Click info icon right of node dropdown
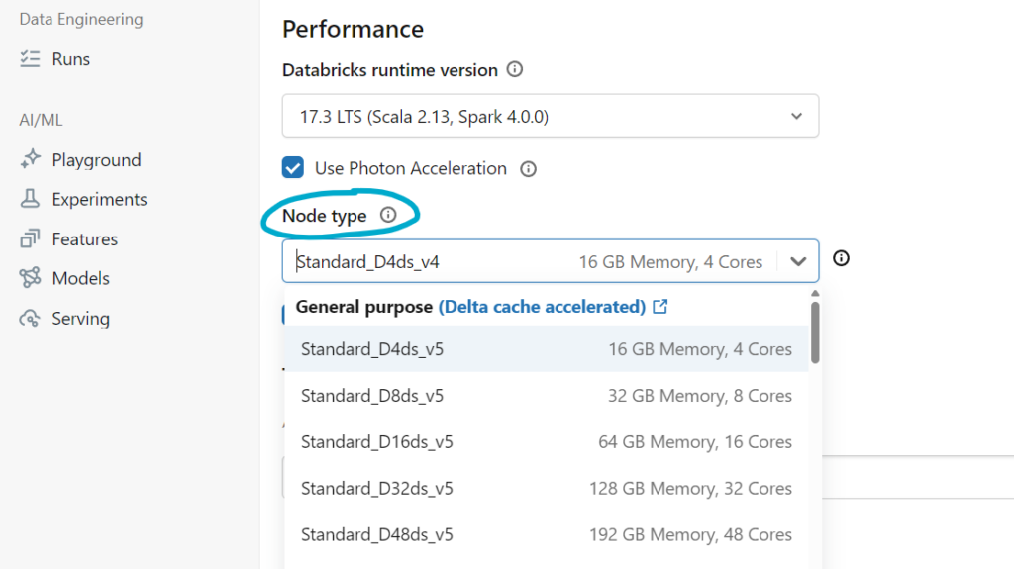The image size is (1014, 569). pyautogui.click(x=842, y=259)
